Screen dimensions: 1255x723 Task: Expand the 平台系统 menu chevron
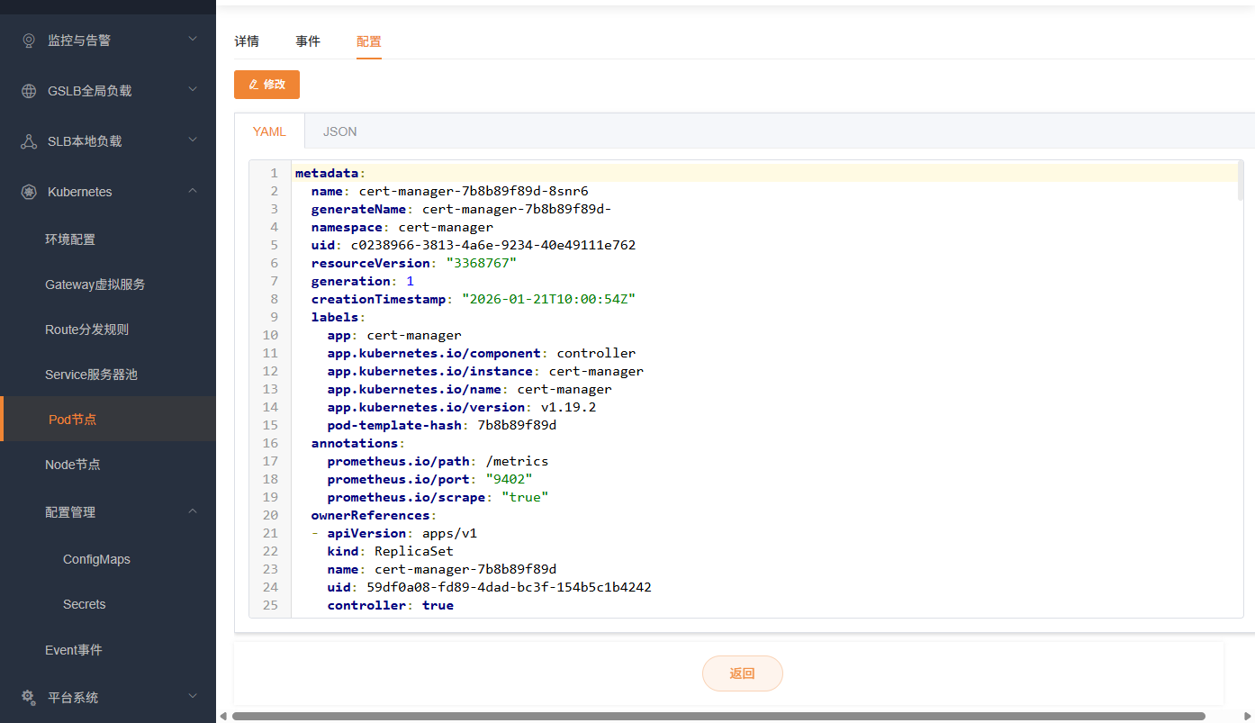(x=193, y=697)
